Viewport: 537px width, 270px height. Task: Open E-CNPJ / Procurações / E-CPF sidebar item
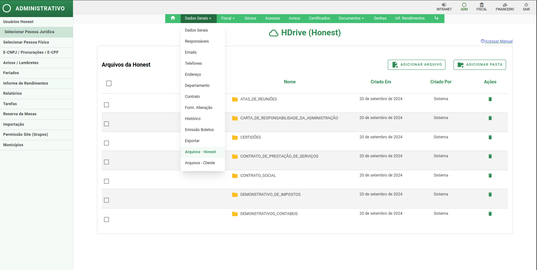click(x=36, y=52)
